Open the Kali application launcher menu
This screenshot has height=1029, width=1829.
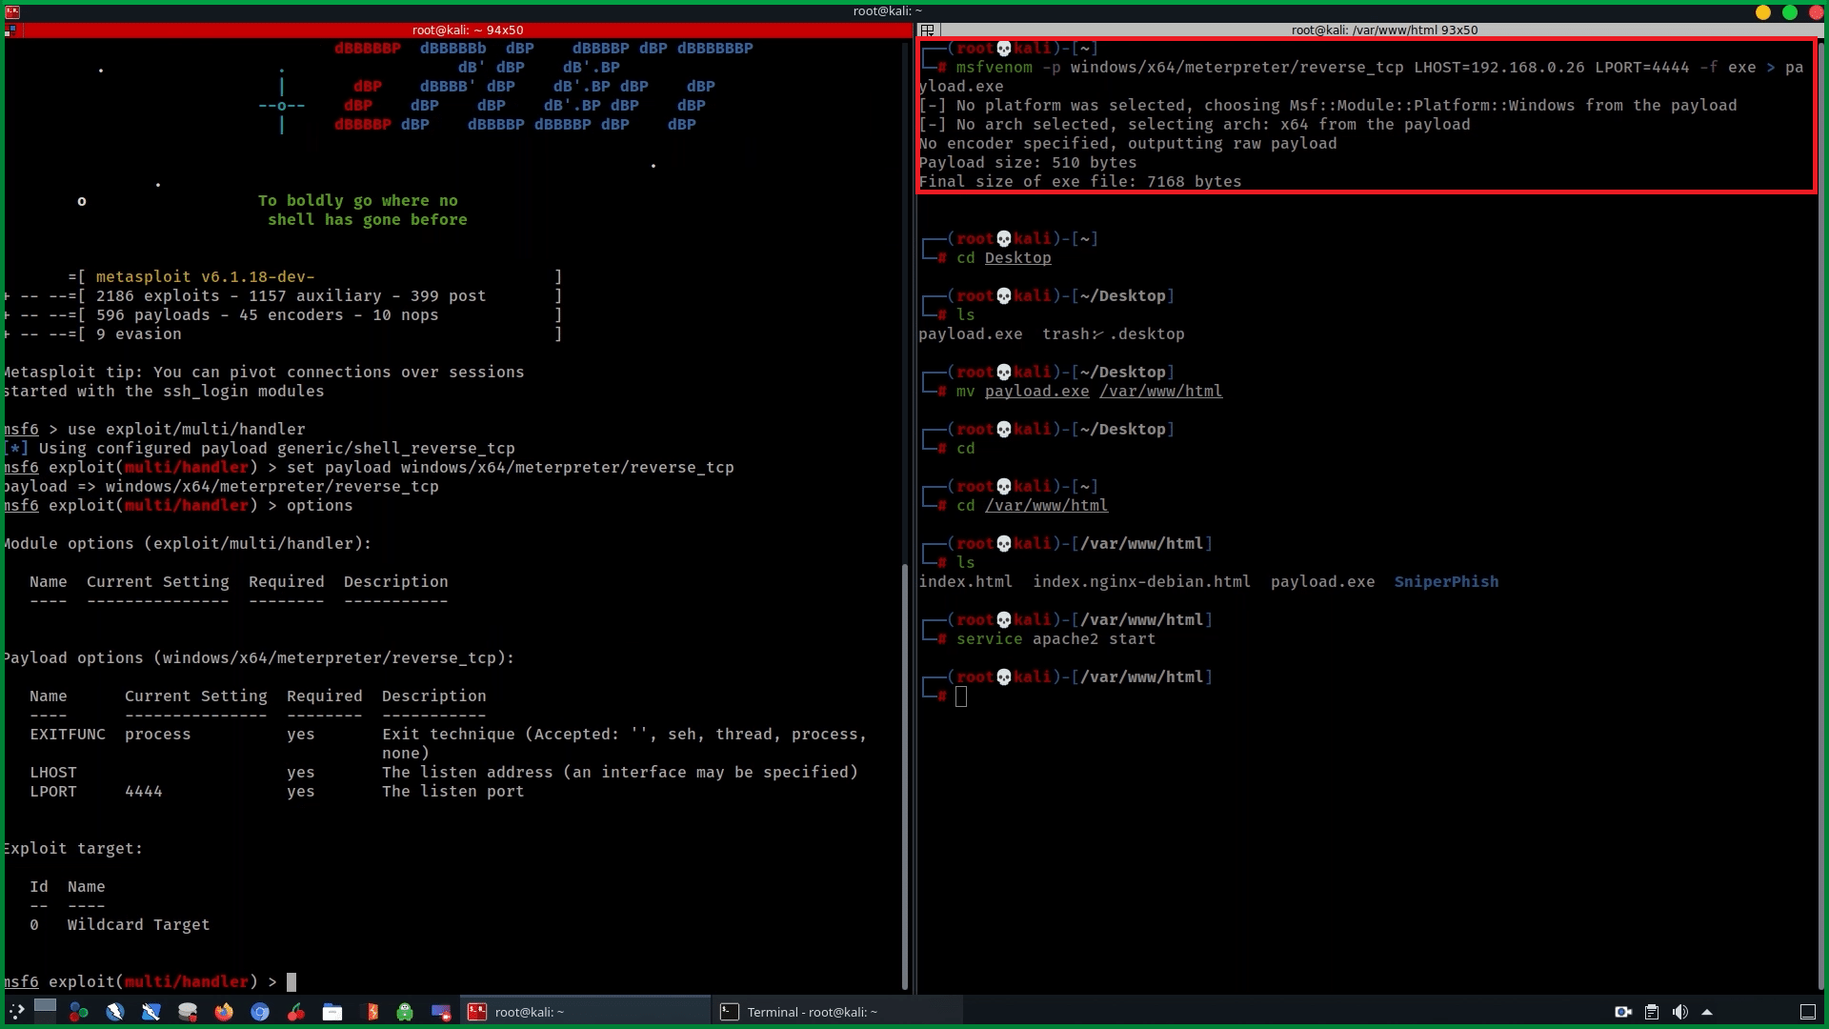coord(16,1012)
